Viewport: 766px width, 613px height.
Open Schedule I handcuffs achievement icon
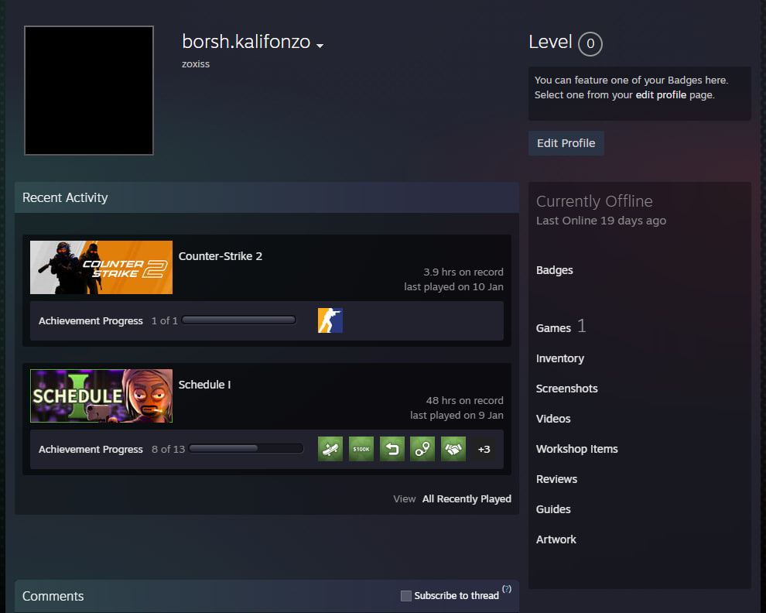coord(422,449)
